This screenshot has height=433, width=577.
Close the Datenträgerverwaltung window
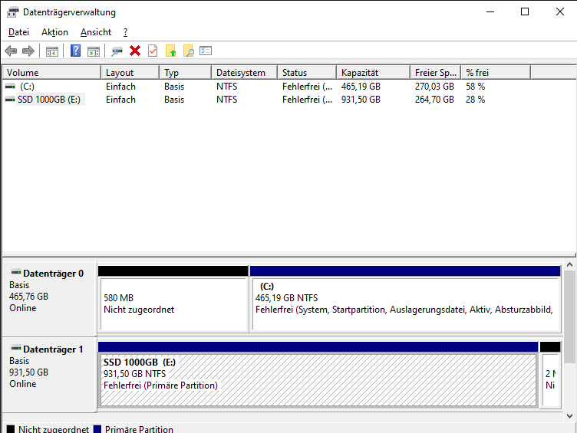pos(559,11)
